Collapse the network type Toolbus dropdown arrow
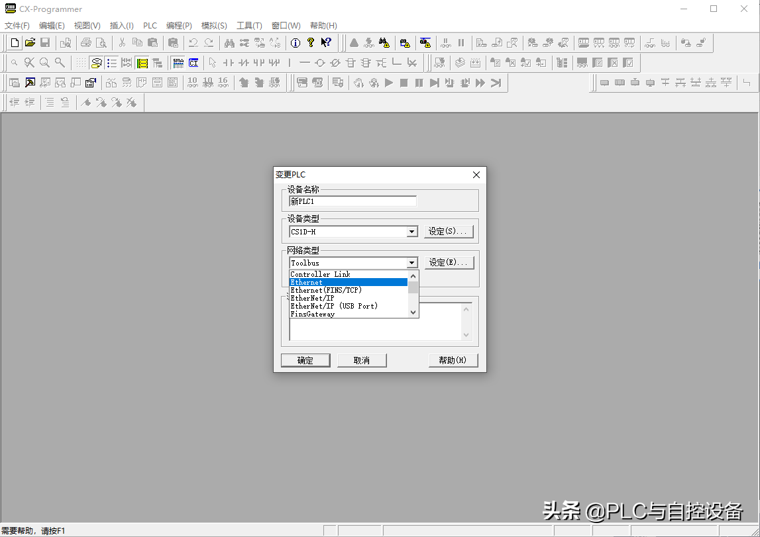The image size is (760, 537). [412, 263]
